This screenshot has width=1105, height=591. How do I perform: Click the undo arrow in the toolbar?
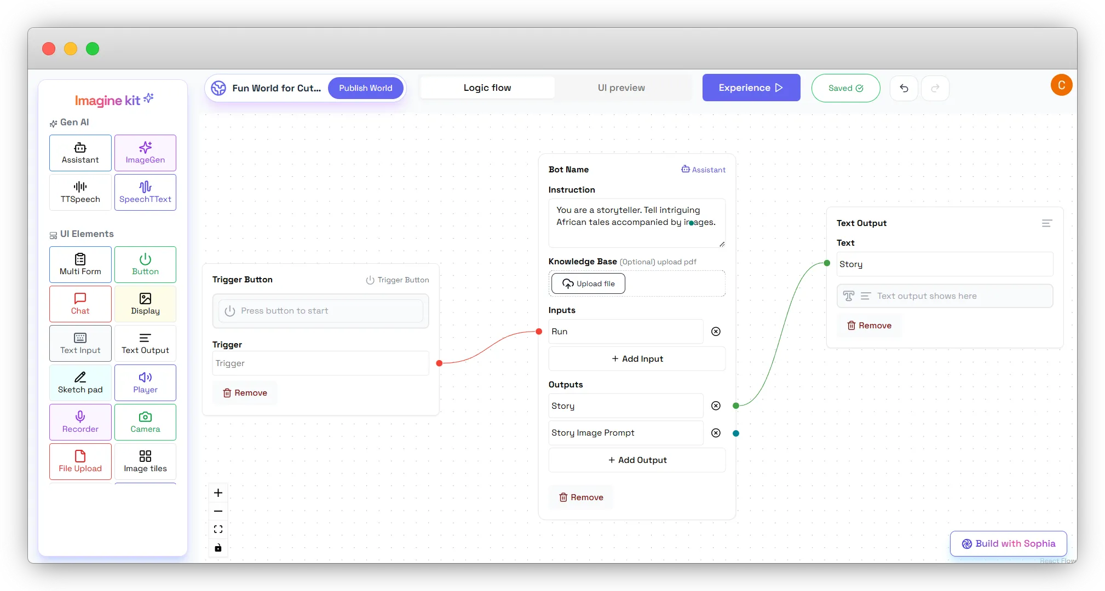pyautogui.click(x=905, y=88)
